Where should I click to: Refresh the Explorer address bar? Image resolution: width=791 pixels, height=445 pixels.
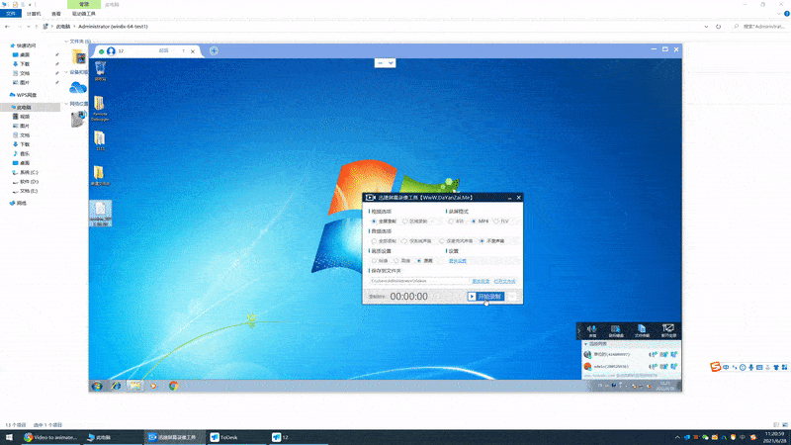(x=719, y=27)
